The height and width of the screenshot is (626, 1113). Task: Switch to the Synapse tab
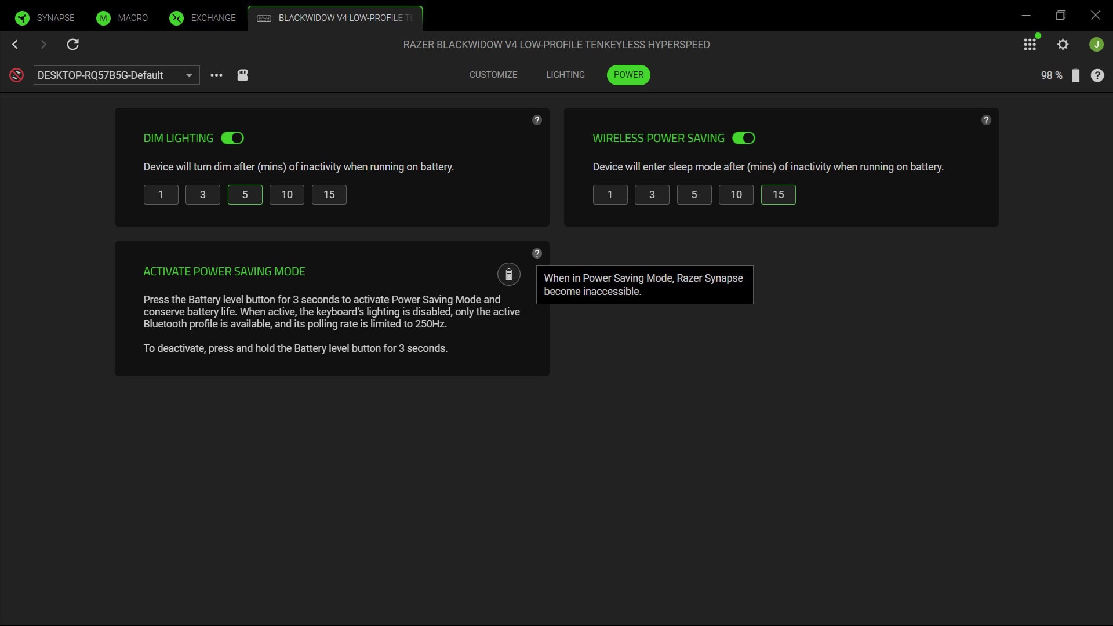[45, 18]
